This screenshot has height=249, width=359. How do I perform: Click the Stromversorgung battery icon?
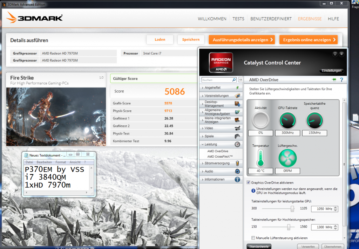[237, 163]
